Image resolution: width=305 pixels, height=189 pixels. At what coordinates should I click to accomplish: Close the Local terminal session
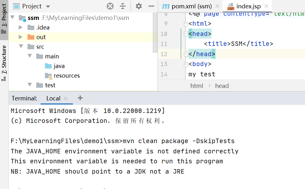point(66,99)
